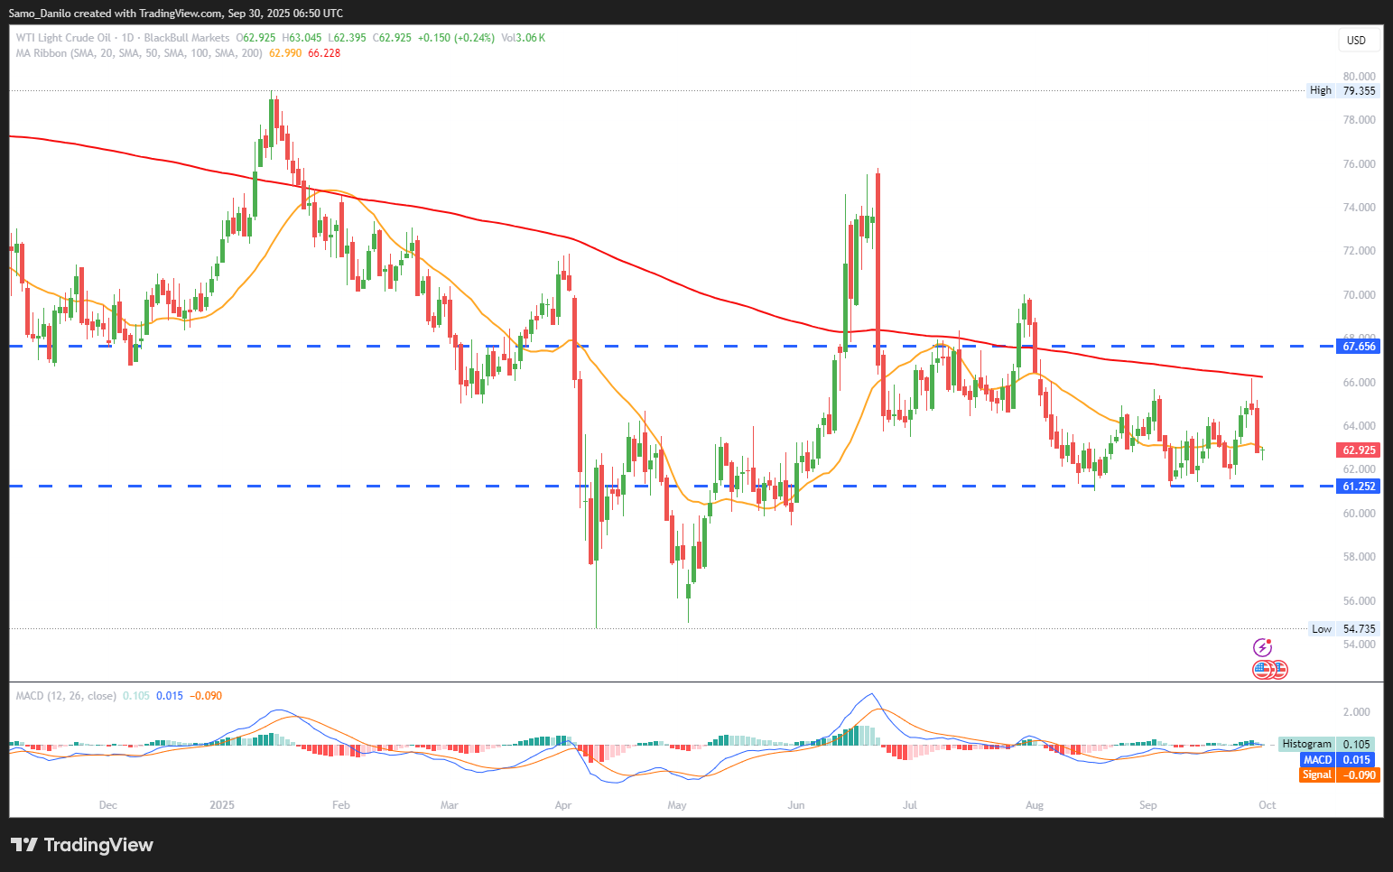Click the purple lightning bolt event icon
1393x872 pixels.
[1262, 647]
